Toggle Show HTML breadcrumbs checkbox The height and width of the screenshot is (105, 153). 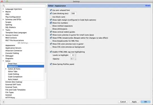[51, 38]
